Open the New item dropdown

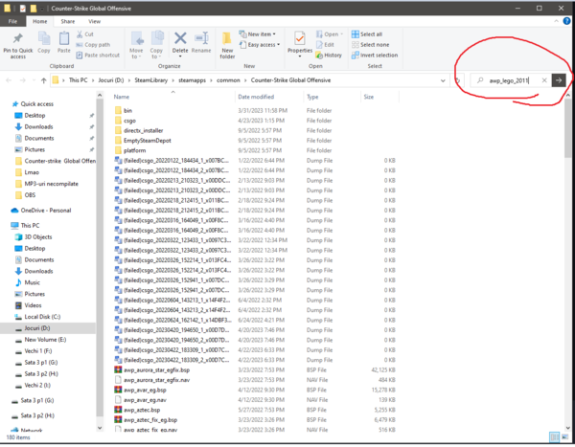pyautogui.click(x=258, y=34)
